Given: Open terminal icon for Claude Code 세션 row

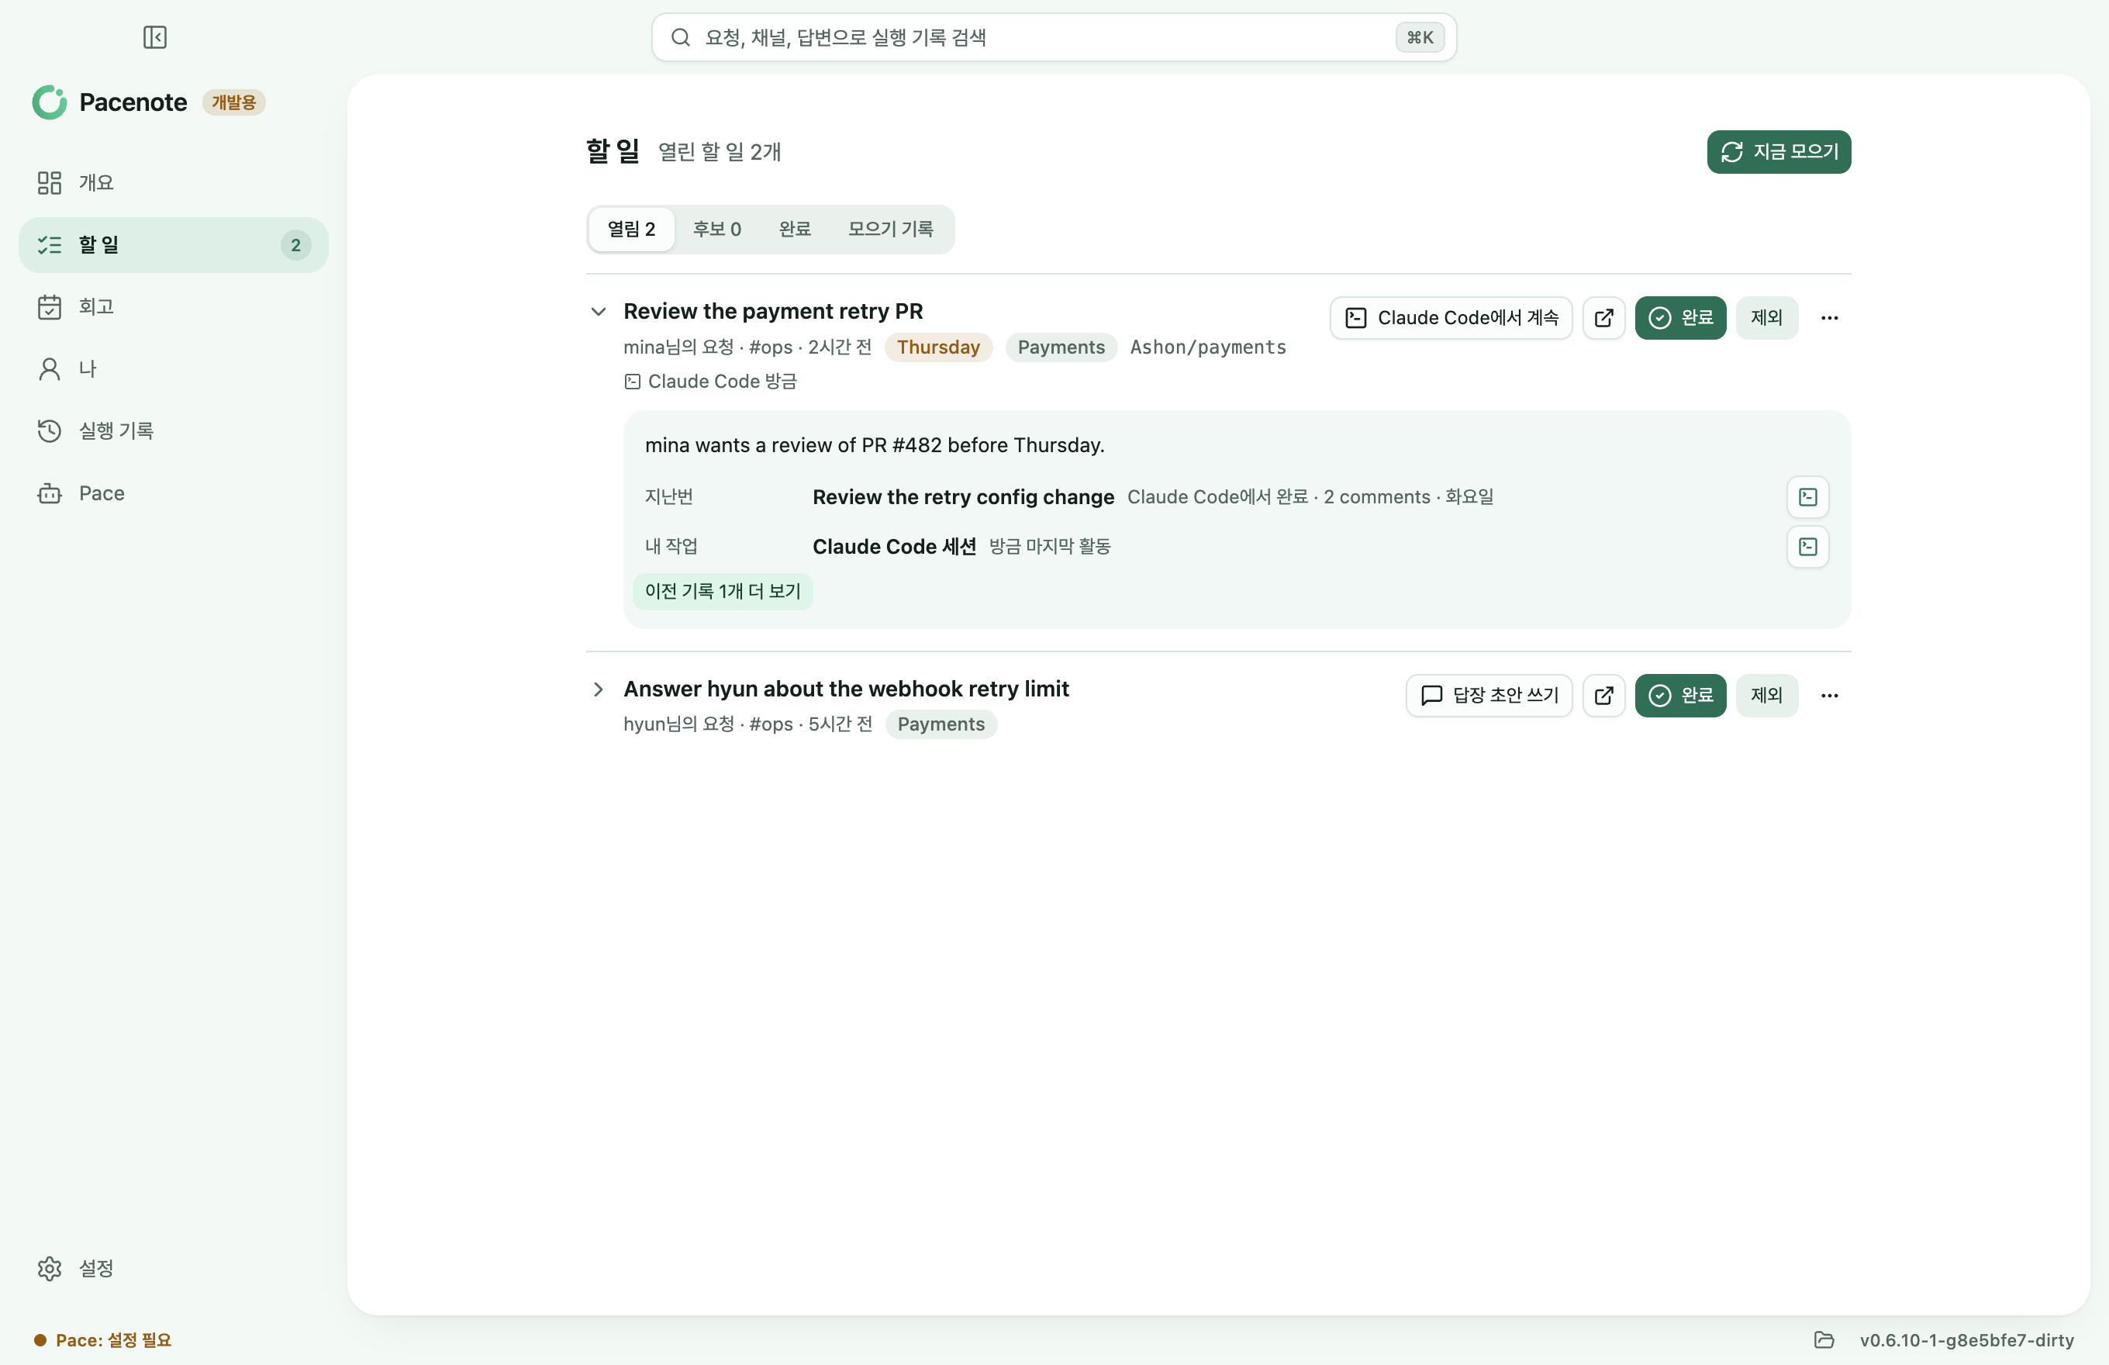Looking at the screenshot, I should pyautogui.click(x=1807, y=547).
